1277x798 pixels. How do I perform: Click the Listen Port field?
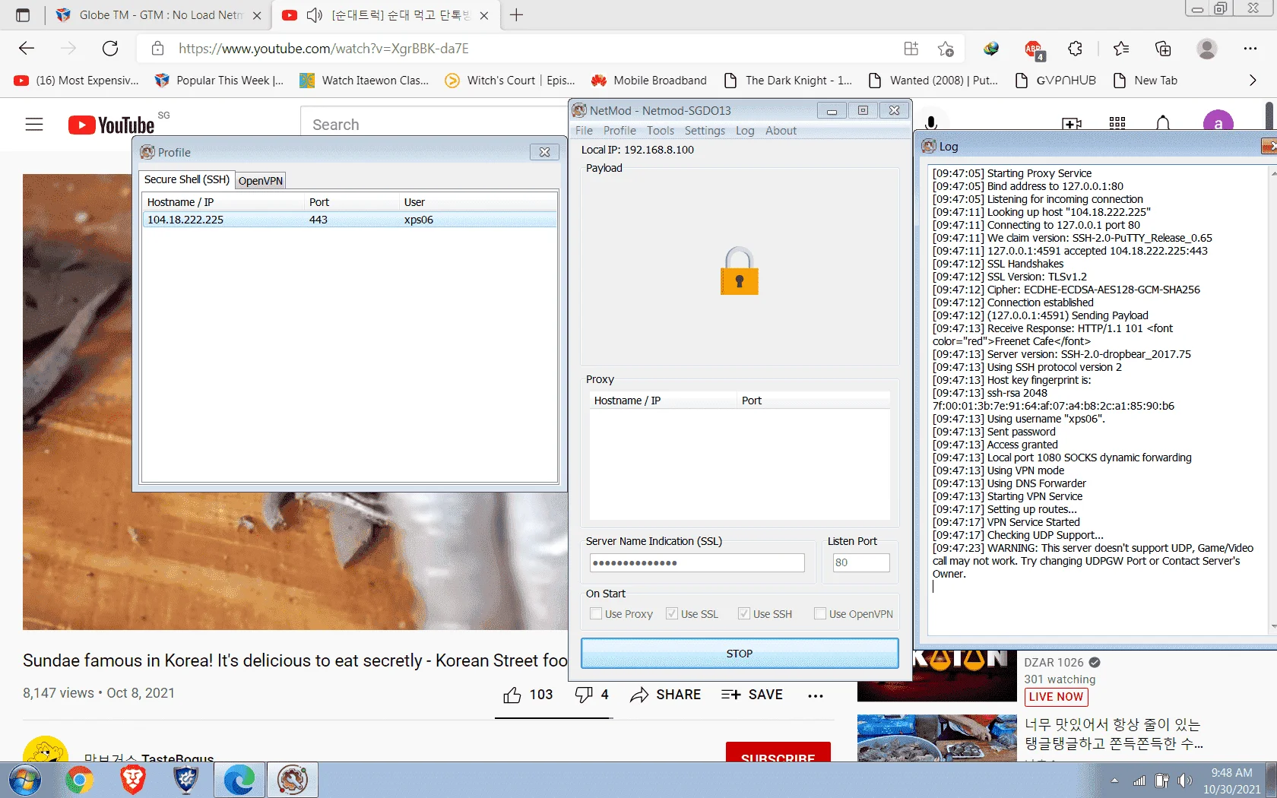(860, 562)
